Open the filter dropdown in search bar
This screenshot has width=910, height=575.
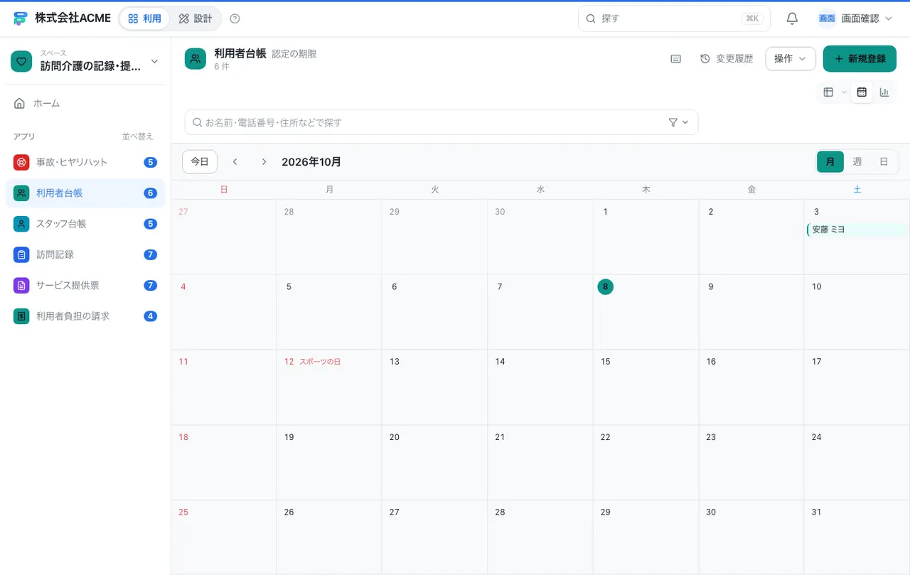point(679,122)
